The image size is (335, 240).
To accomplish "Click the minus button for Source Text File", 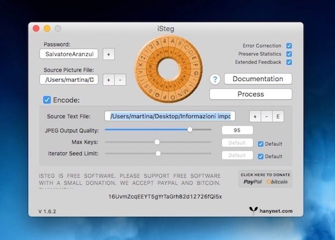I will tap(267, 116).
